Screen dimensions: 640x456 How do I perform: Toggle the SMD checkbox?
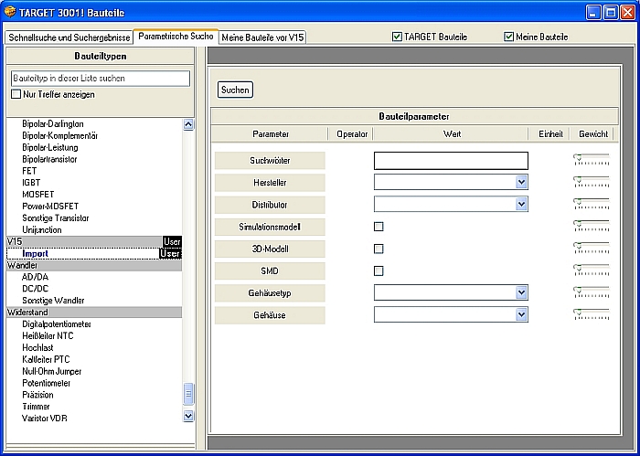tap(379, 270)
